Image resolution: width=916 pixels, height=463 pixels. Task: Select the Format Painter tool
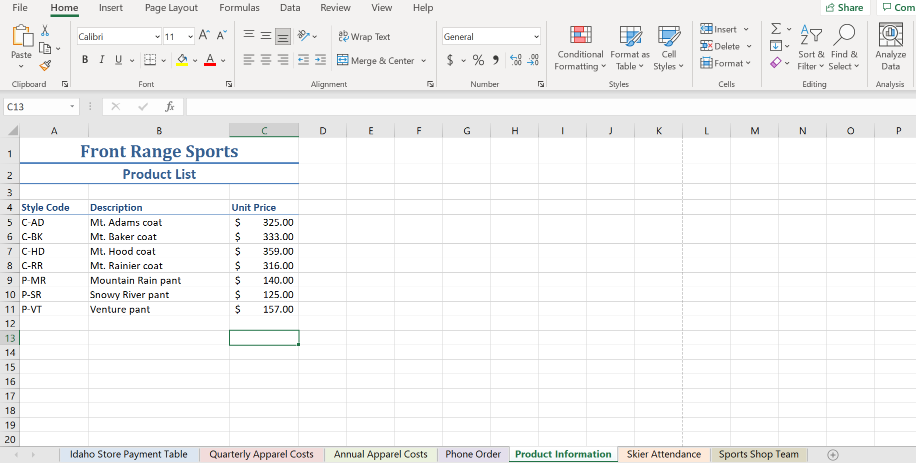[45, 65]
